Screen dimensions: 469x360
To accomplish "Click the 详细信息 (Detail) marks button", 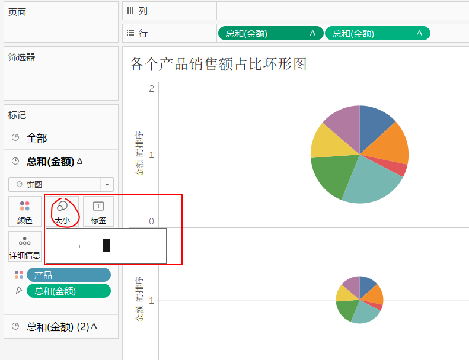I will [x=25, y=246].
